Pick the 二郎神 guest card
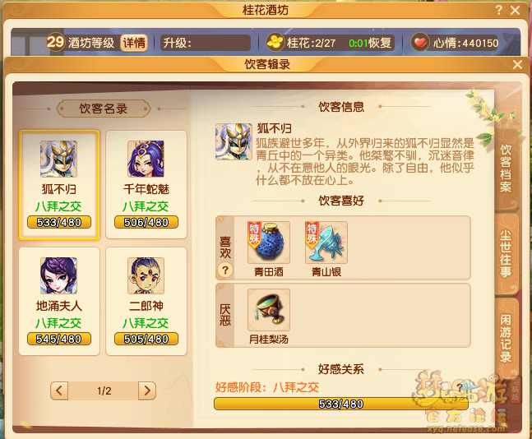 (x=146, y=301)
